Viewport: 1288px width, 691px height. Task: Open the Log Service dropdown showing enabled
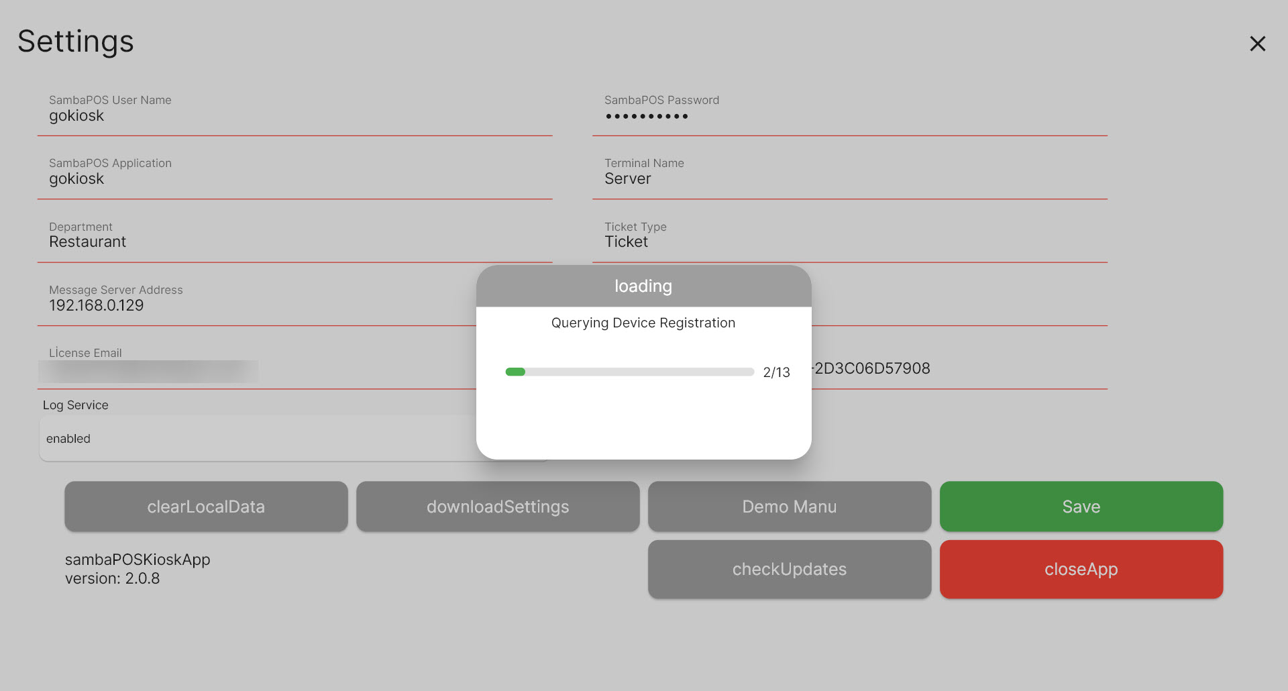click(255, 439)
